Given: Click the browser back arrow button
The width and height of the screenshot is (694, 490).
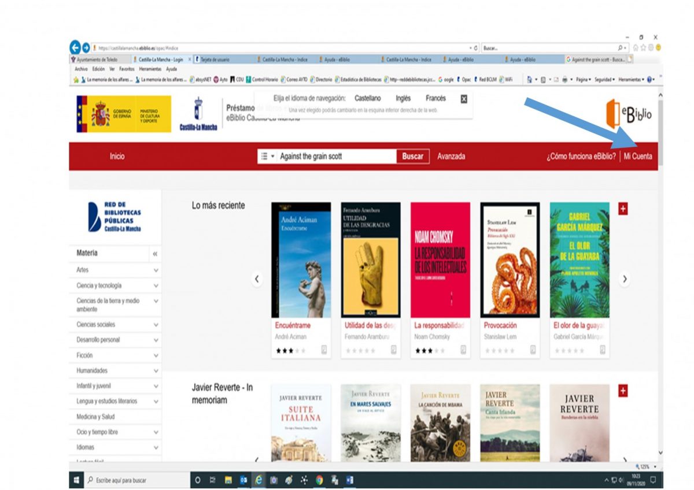Looking at the screenshot, I should [x=75, y=49].
